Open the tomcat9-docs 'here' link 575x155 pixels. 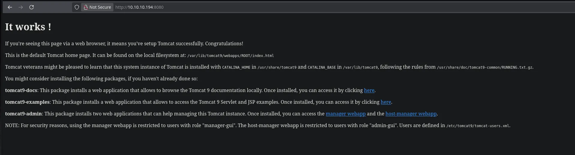tap(369, 90)
